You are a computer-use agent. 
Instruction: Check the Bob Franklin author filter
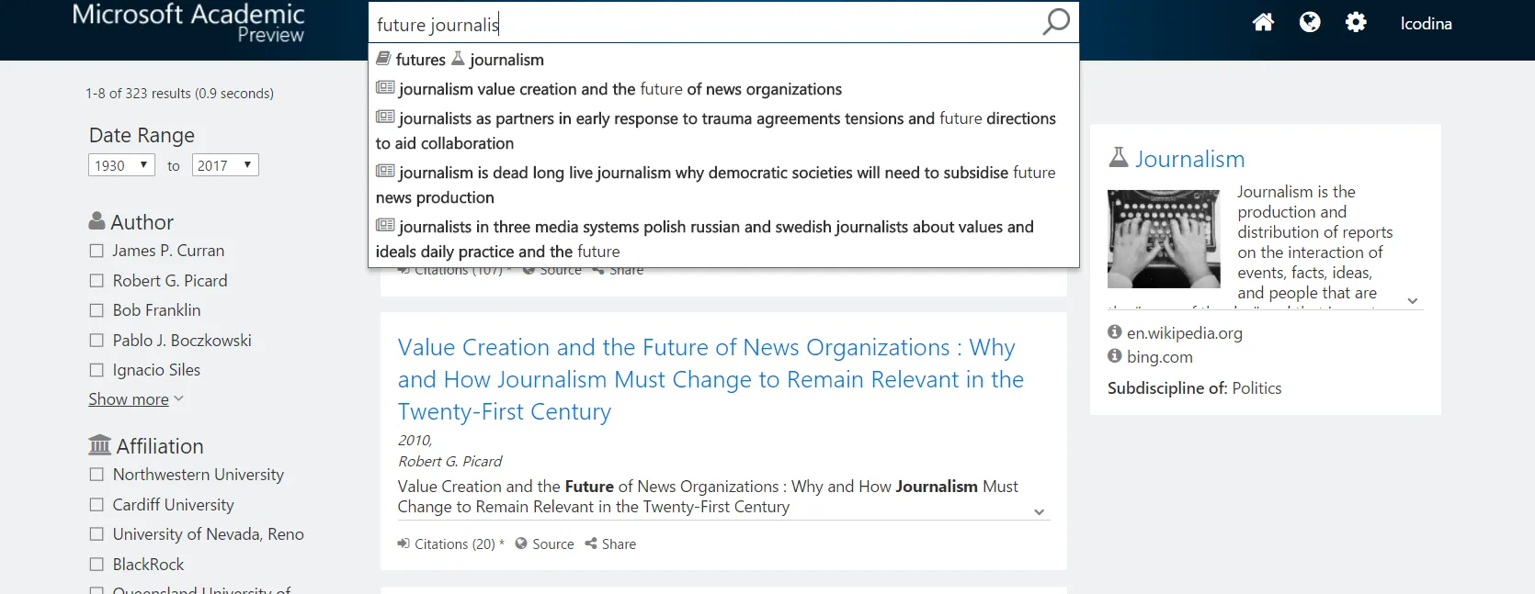[x=96, y=310]
